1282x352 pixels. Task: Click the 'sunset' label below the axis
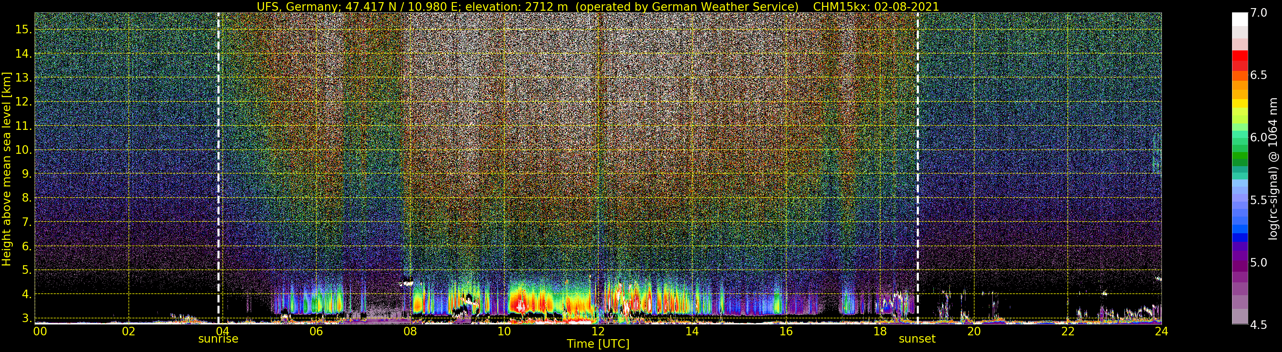(x=917, y=339)
